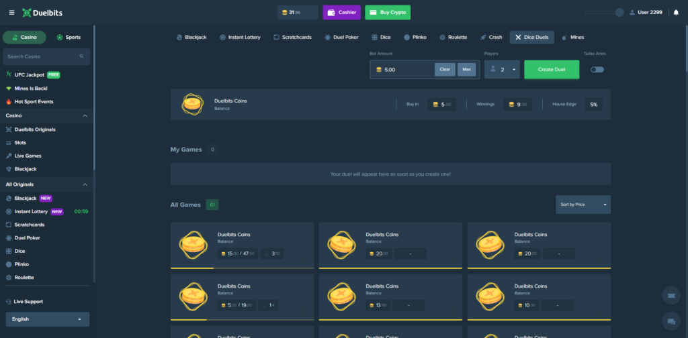Click the Duelbits logo
Viewport: 688px width, 338px height.
(x=42, y=13)
